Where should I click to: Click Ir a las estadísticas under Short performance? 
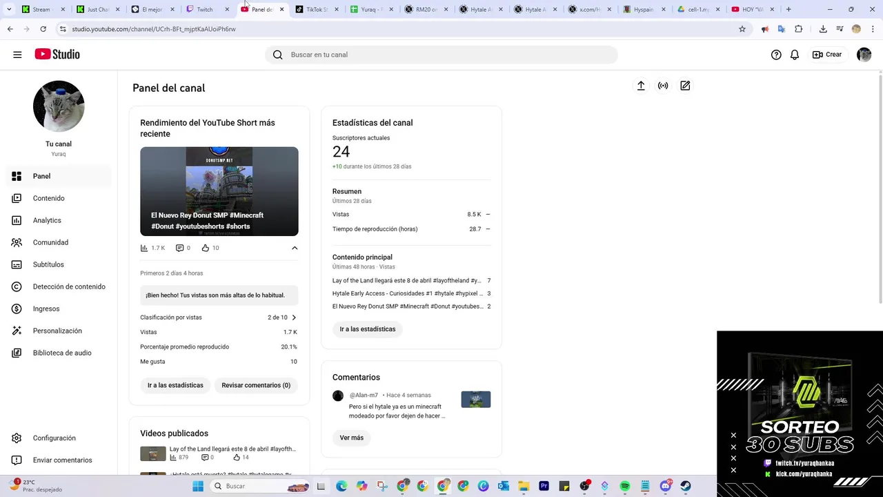[175, 385]
